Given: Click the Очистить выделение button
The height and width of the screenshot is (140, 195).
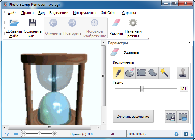Looking at the screenshot, I should pyautogui.click(x=133, y=117).
